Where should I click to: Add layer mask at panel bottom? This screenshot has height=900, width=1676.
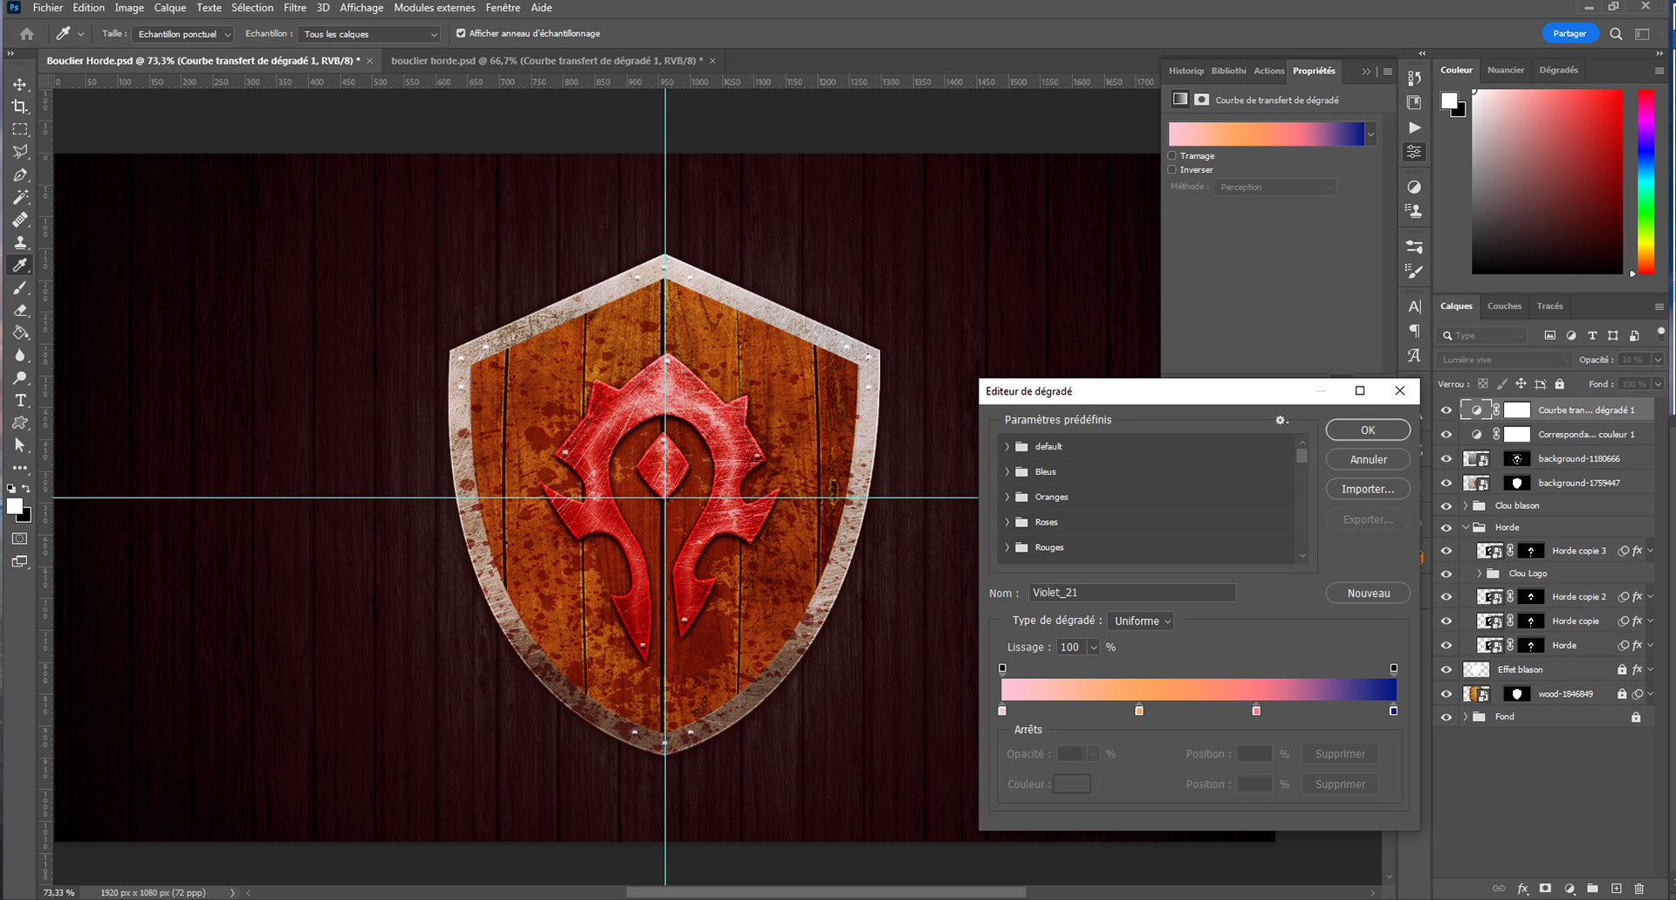[x=1545, y=889]
